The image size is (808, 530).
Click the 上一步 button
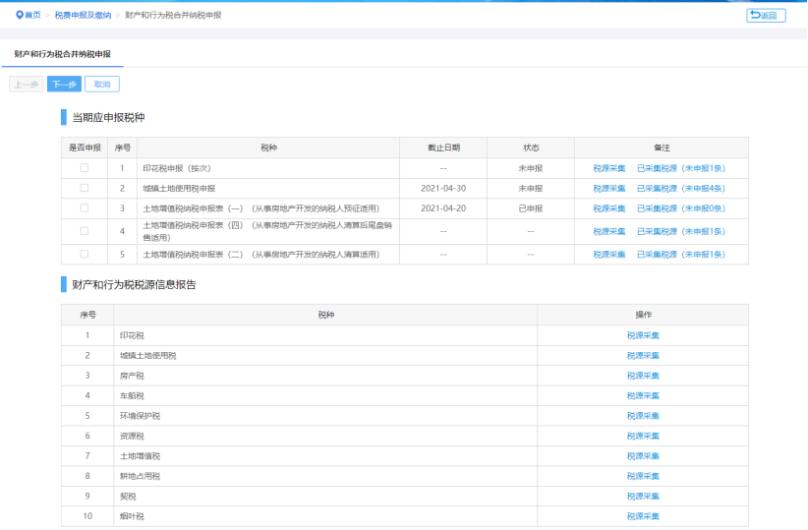coord(27,84)
